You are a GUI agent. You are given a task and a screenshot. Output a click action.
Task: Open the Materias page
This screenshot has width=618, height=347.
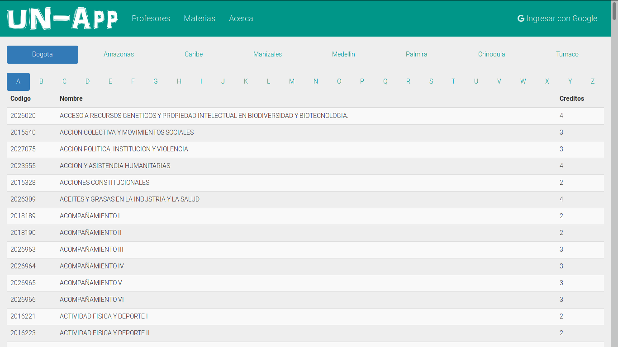tap(200, 19)
